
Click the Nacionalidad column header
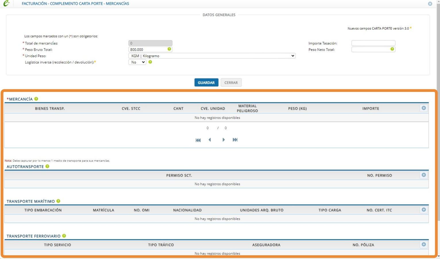[187, 210]
